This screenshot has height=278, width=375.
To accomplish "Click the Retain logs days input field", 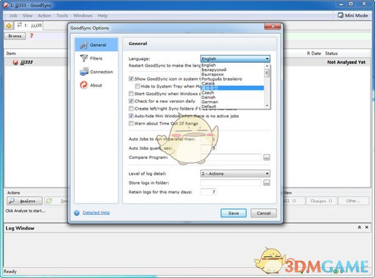I will click(208, 192).
